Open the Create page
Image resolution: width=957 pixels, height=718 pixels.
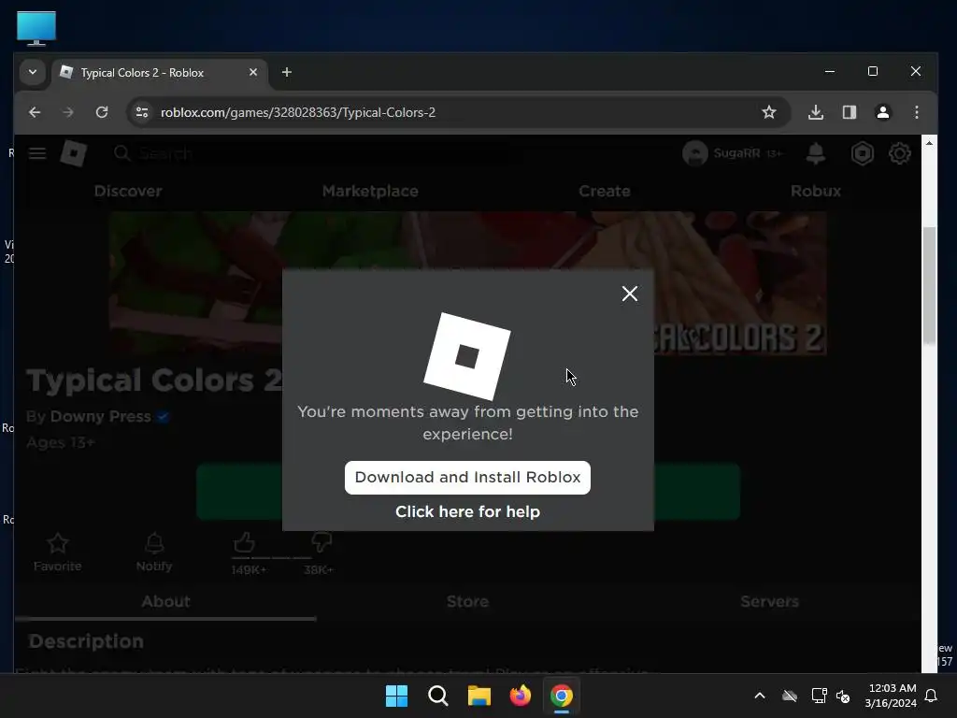tap(605, 191)
